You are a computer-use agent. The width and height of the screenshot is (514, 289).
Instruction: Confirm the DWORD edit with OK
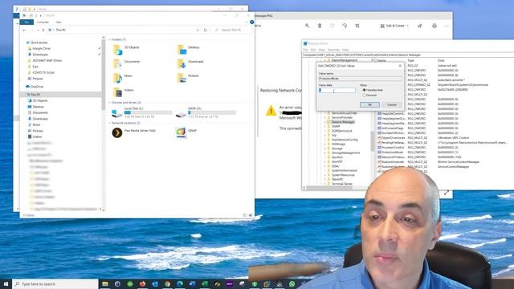369,105
